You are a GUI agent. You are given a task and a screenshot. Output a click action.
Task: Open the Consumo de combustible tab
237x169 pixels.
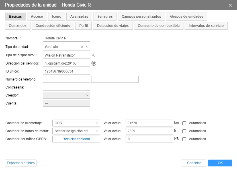click(x=158, y=26)
